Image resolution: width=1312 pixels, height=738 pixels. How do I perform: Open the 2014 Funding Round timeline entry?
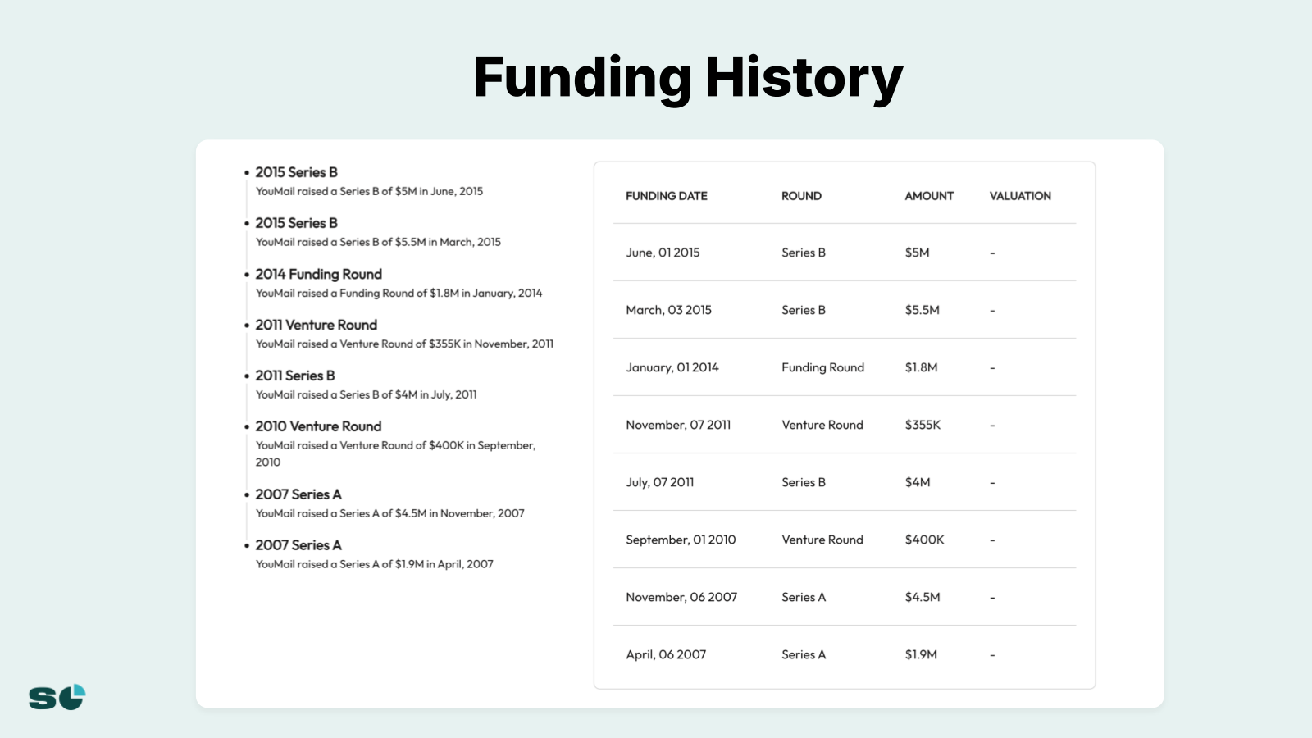[x=318, y=274]
